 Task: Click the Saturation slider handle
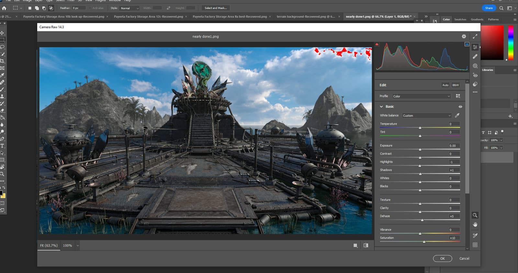[x=424, y=242]
